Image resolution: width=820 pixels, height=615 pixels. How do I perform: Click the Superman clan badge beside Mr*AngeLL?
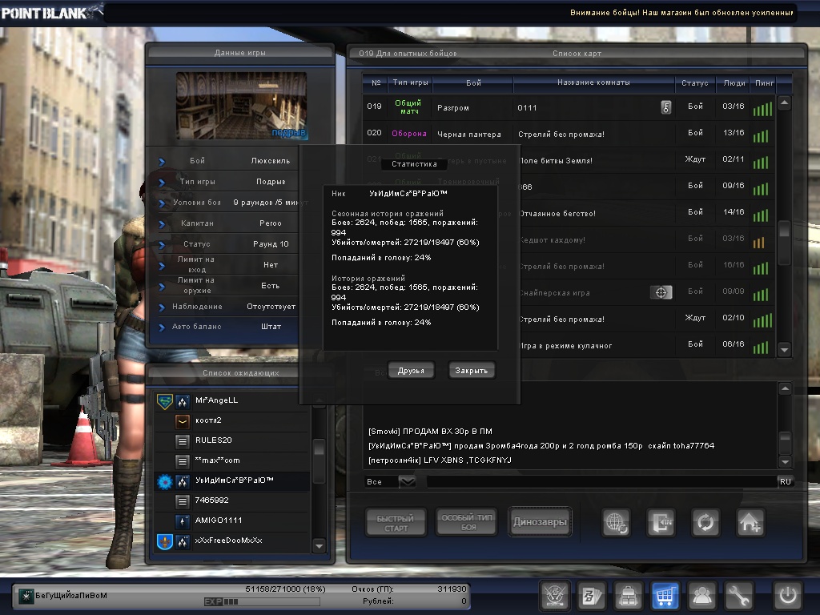point(165,401)
